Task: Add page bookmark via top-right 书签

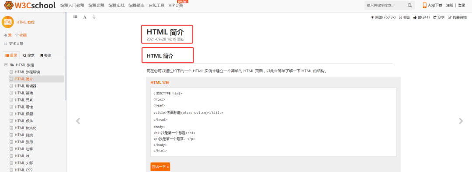Action: coord(404,17)
